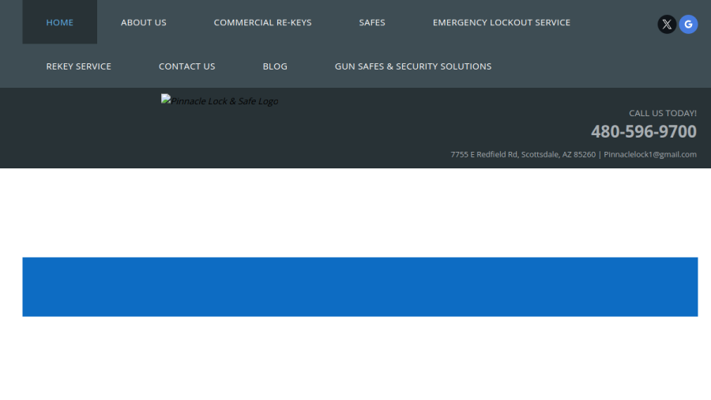The image size is (711, 400).
Task: Select Gun Safes & Security Solutions
Action: [x=413, y=66]
